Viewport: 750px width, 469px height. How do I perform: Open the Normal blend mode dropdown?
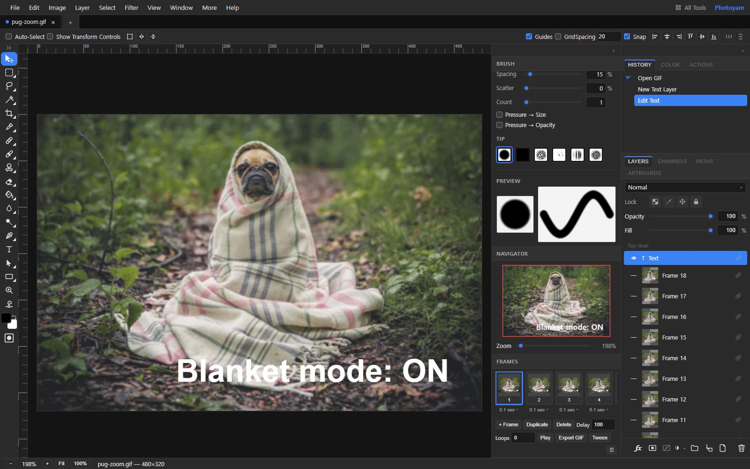tap(685, 188)
